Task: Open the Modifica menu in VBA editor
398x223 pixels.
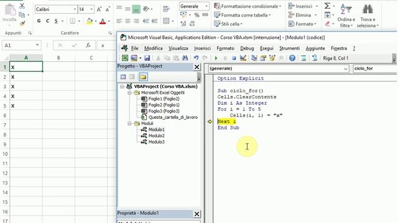Action: (154, 48)
